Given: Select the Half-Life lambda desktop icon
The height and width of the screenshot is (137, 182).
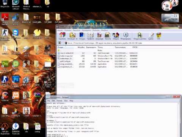Looking at the screenshot, I should point(5,128).
